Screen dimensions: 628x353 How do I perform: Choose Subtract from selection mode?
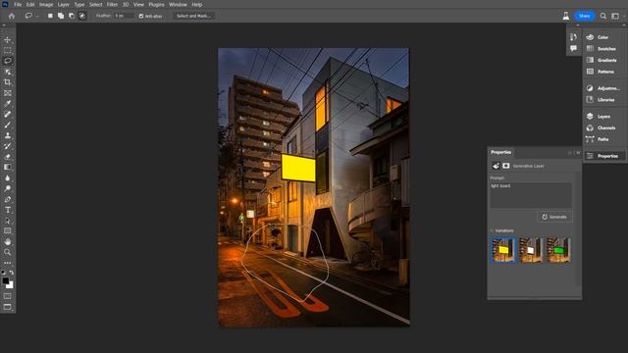72,16
